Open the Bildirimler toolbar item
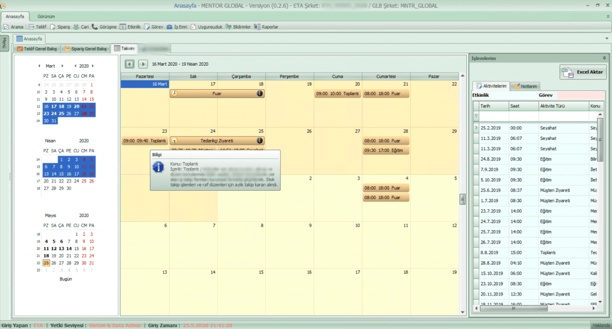This screenshot has height=329, width=612. 238,27
